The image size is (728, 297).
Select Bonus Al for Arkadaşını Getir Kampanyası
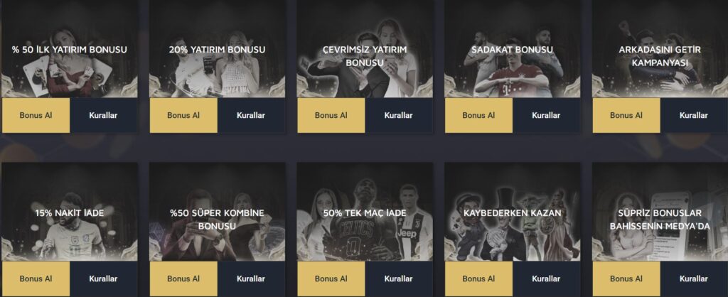click(626, 115)
